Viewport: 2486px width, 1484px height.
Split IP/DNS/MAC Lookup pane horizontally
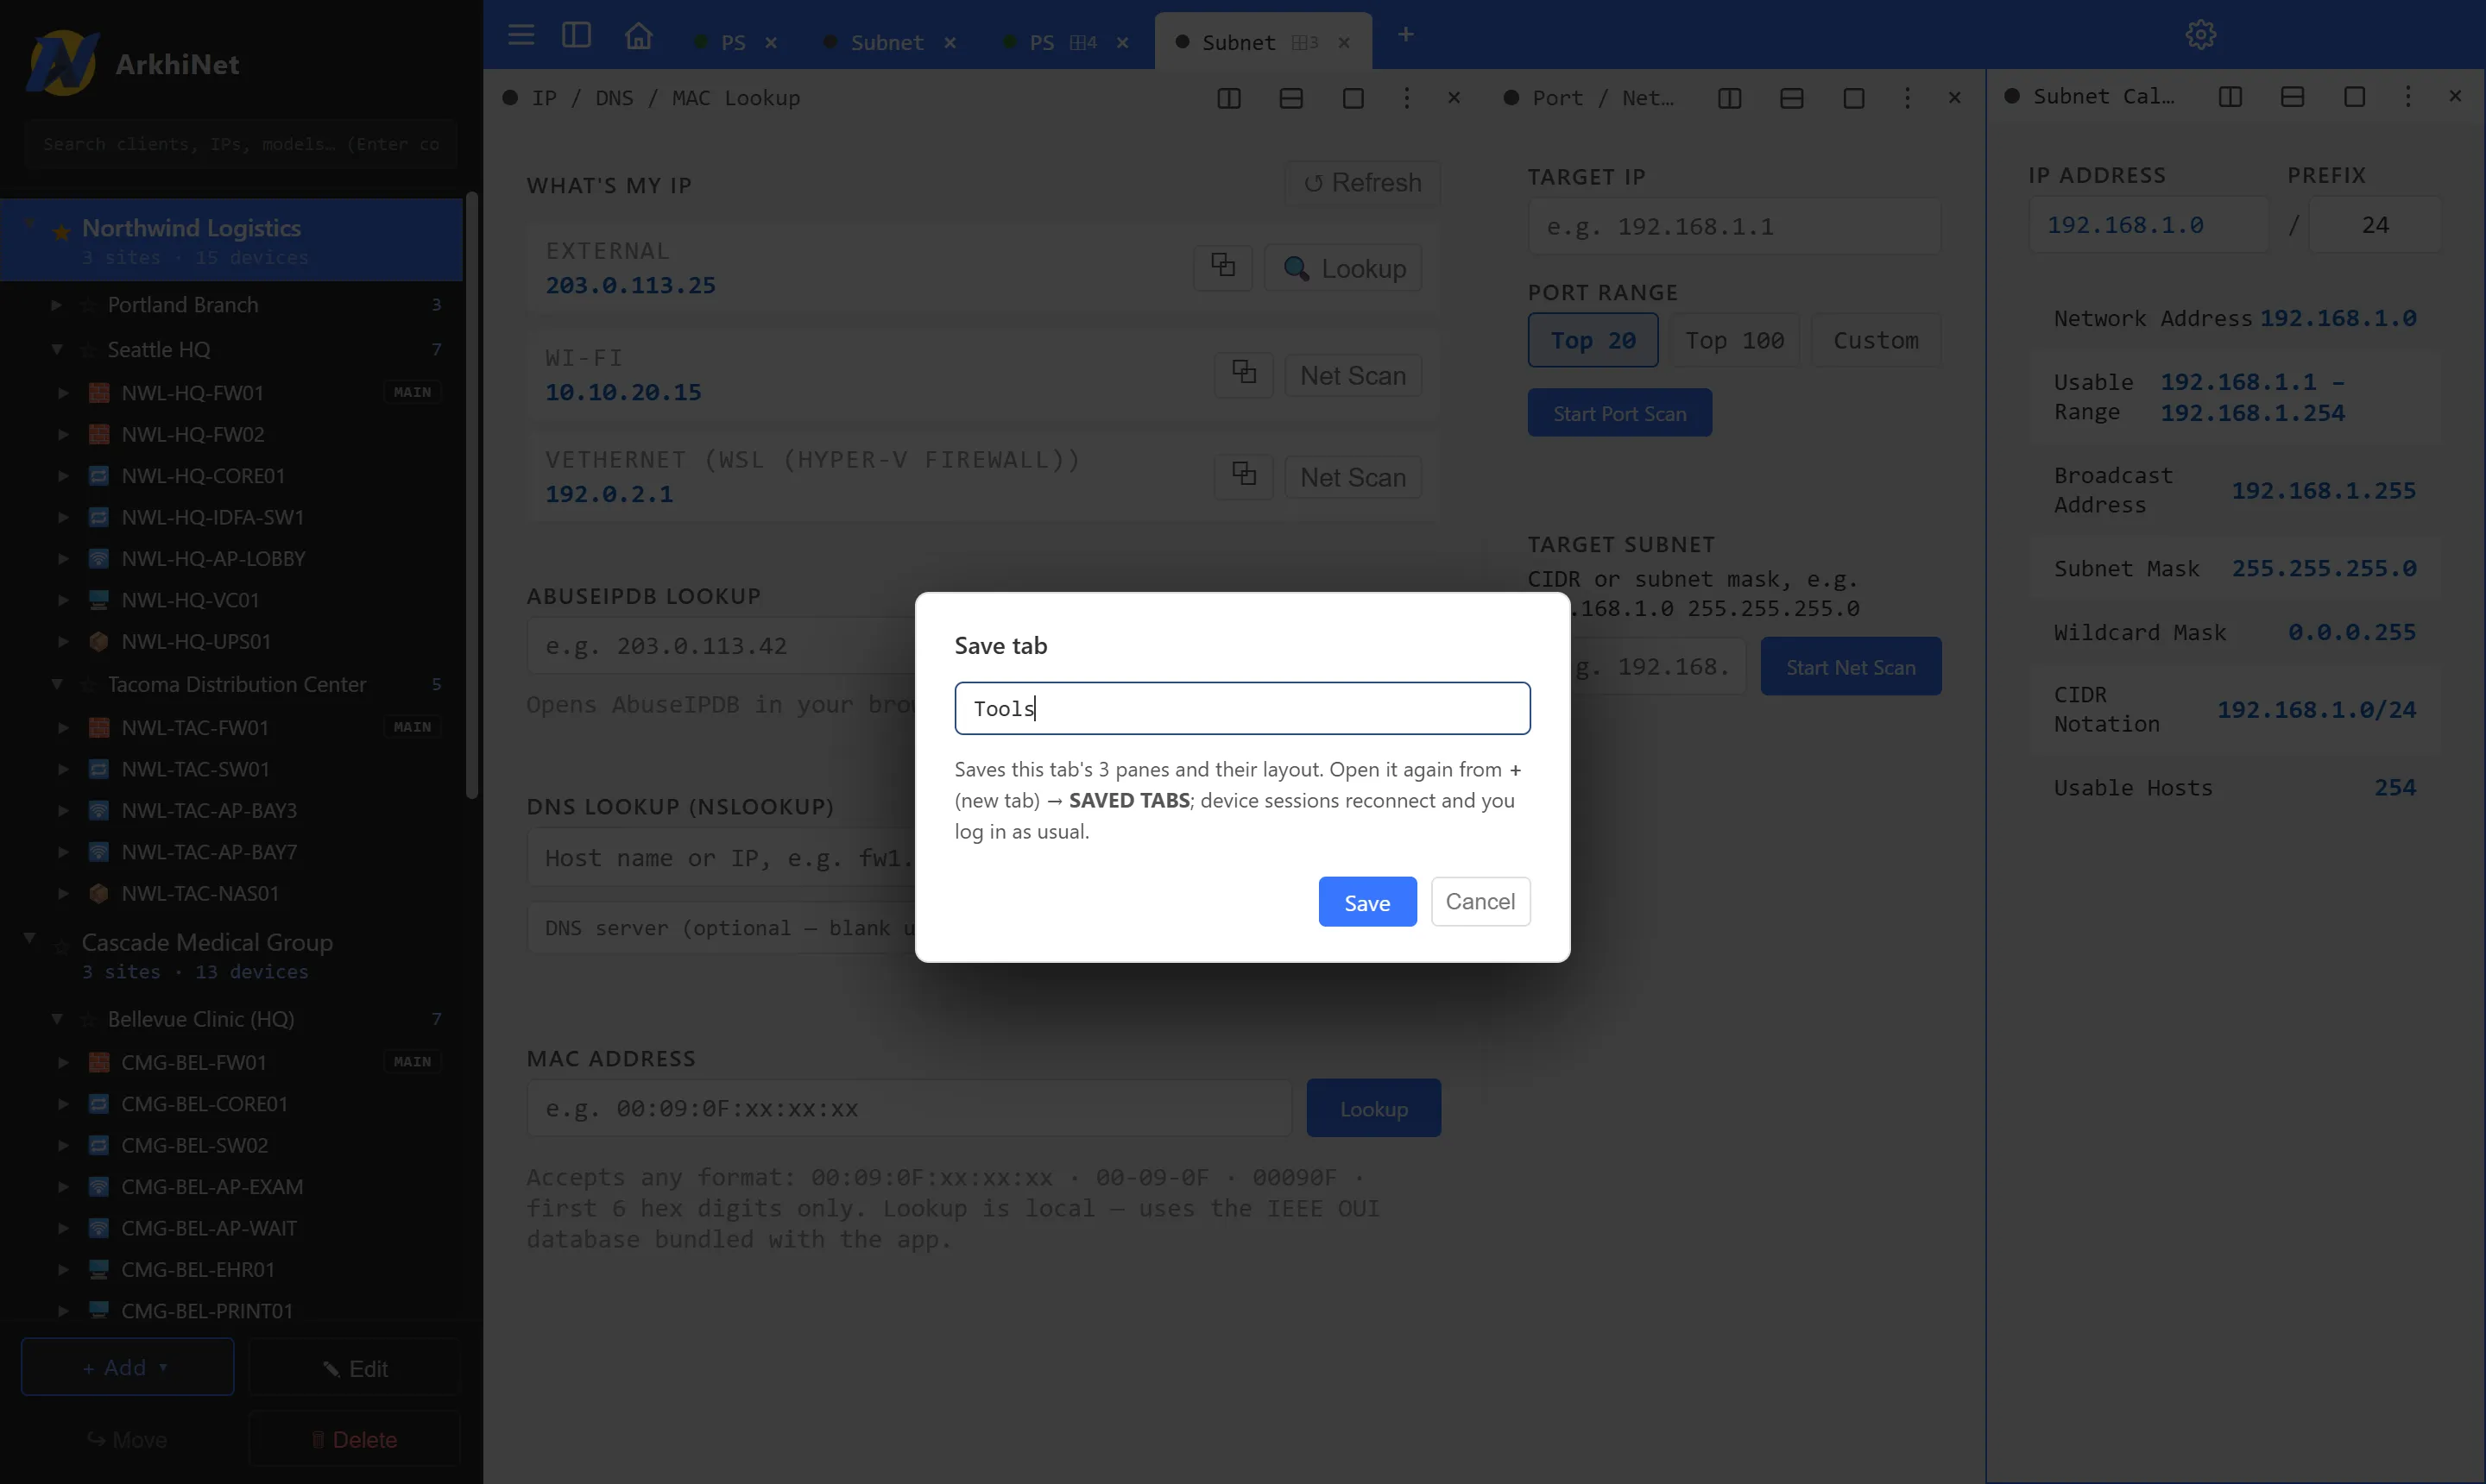point(1290,98)
